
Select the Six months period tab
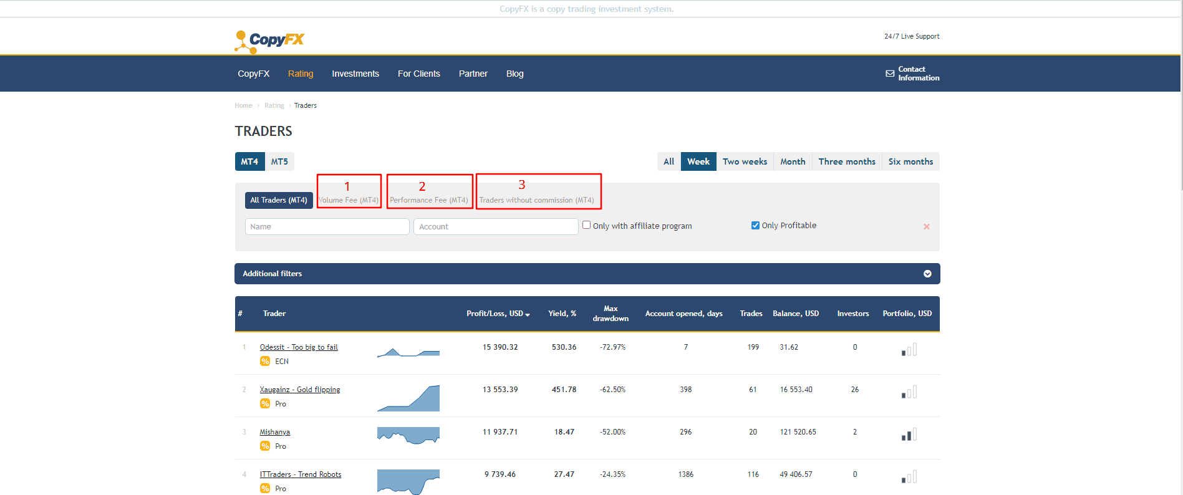point(910,161)
